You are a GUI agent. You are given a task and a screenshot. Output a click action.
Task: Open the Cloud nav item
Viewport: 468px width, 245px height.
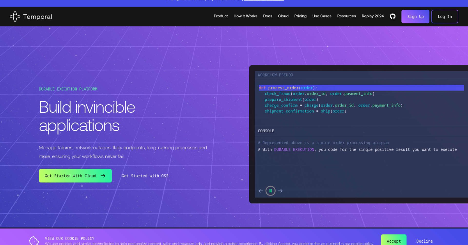pyautogui.click(x=283, y=16)
